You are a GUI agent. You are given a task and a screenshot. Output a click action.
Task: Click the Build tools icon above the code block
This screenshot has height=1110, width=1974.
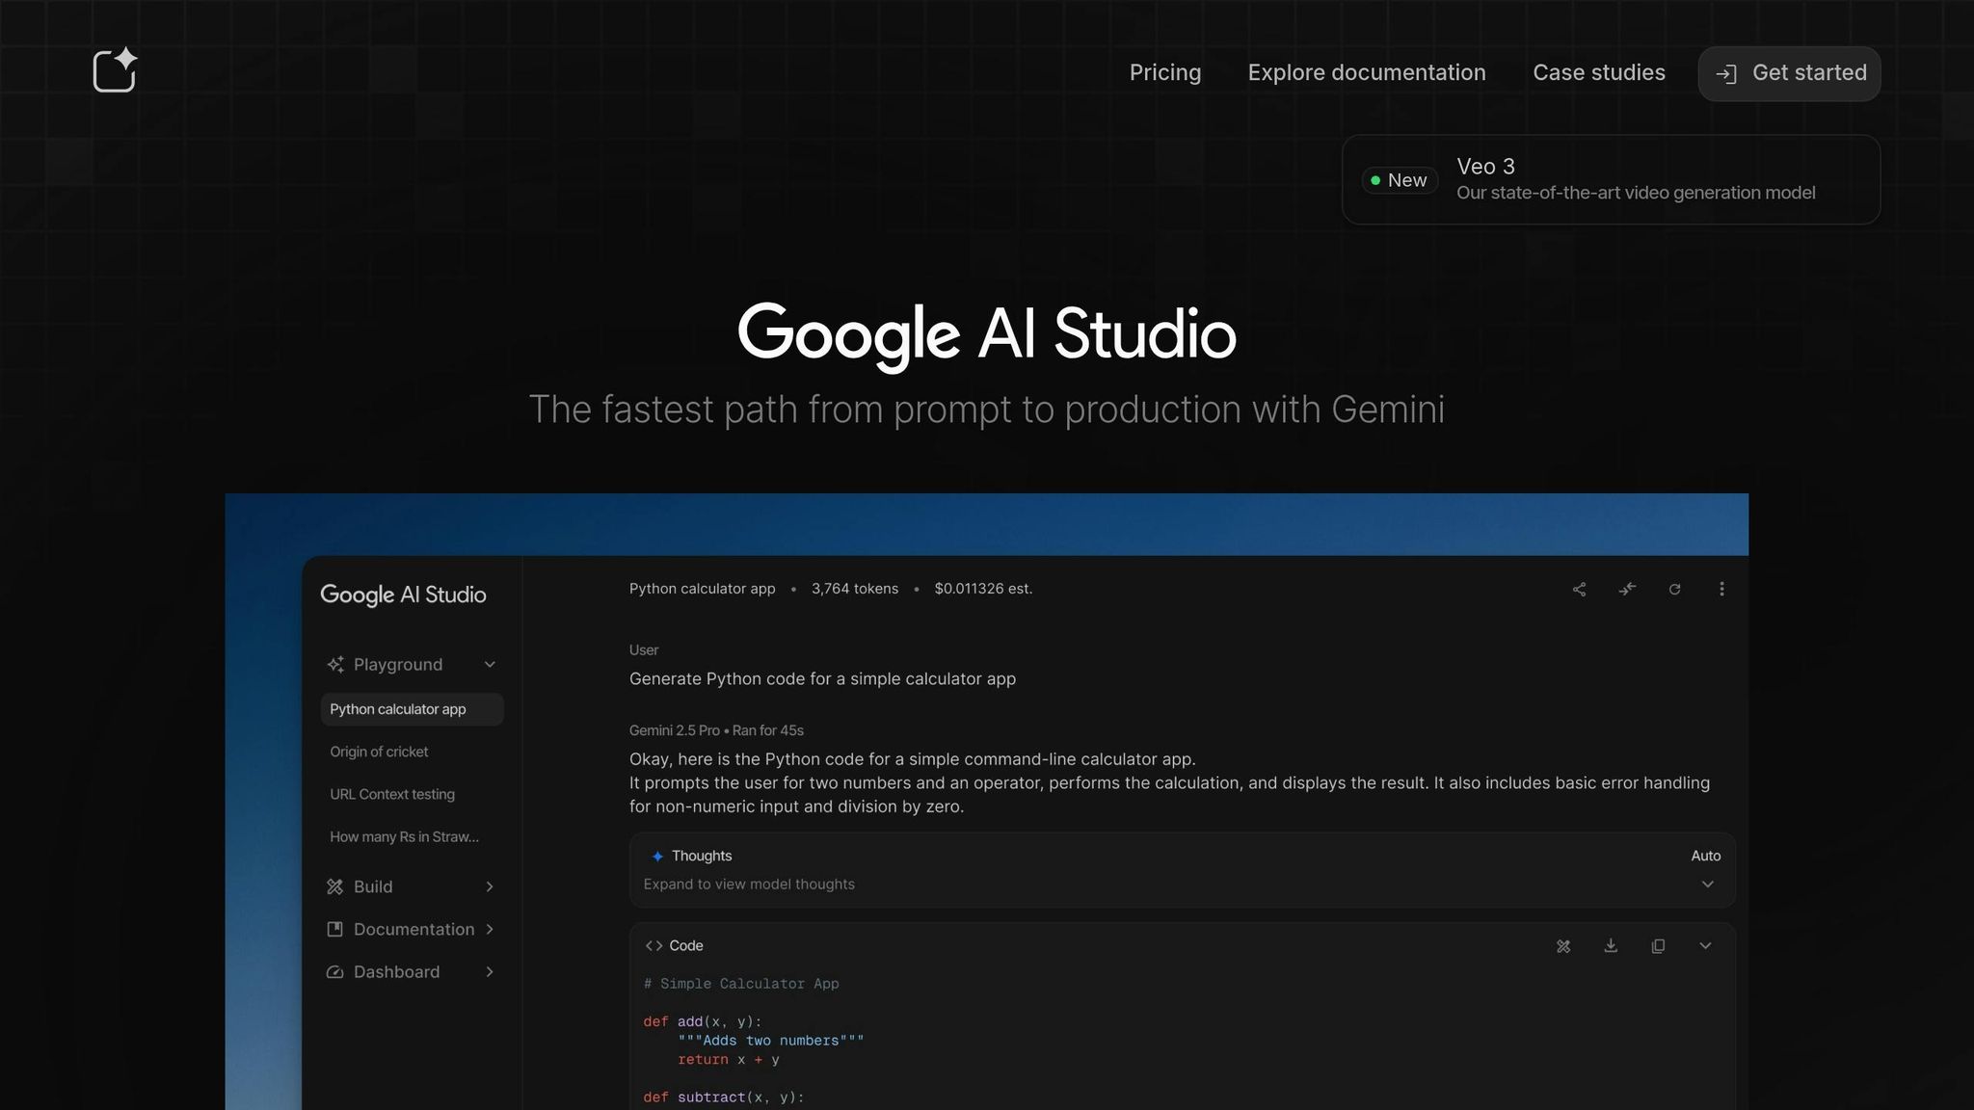[x=1563, y=946]
